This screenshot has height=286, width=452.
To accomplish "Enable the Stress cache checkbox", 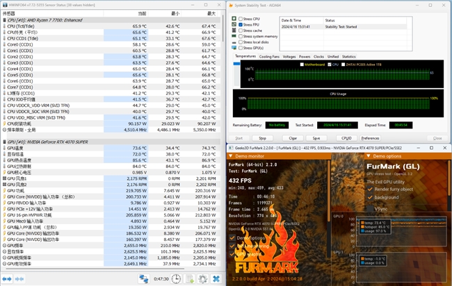I will (241, 31).
